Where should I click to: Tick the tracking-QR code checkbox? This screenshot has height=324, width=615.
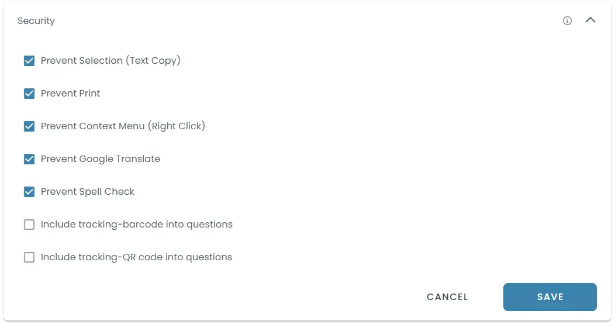tap(29, 257)
